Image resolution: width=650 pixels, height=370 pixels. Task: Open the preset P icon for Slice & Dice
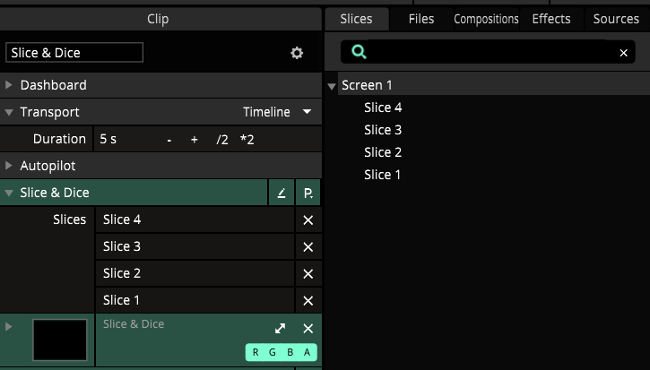coord(308,193)
